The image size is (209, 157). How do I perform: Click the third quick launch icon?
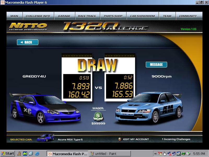coord(31,154)
